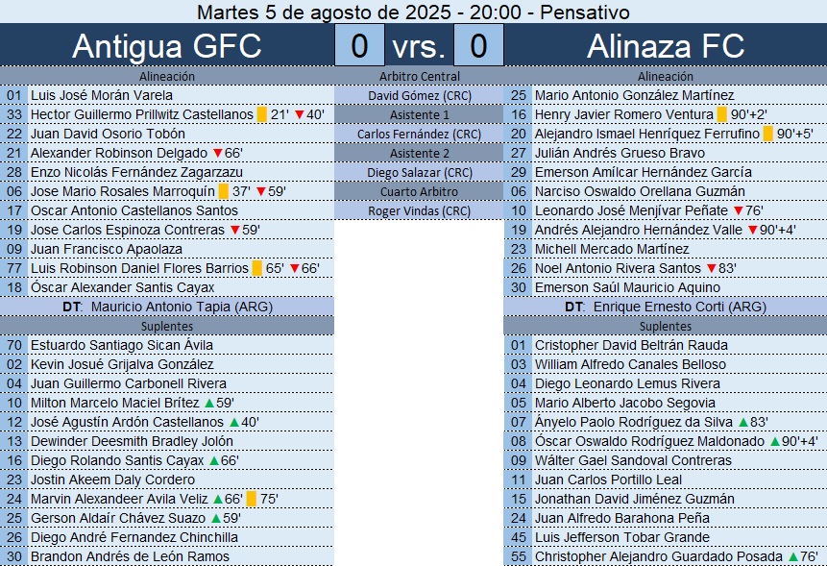This screenshot has height=566, width=827.
Task: Click the green arrow beside Ányelo Paolo Rodríguez da Silva
Action: 742,422
